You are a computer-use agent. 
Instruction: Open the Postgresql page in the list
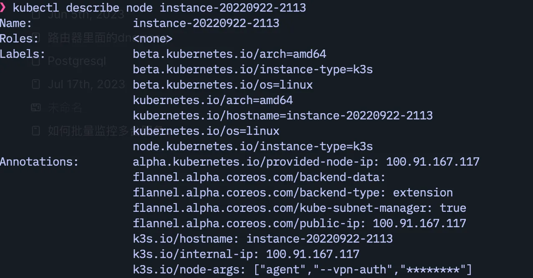77,61
